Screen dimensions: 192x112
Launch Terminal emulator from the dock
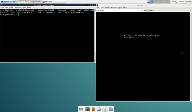point(88,109)
